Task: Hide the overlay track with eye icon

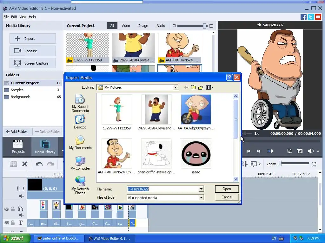Action: point(7,209)
